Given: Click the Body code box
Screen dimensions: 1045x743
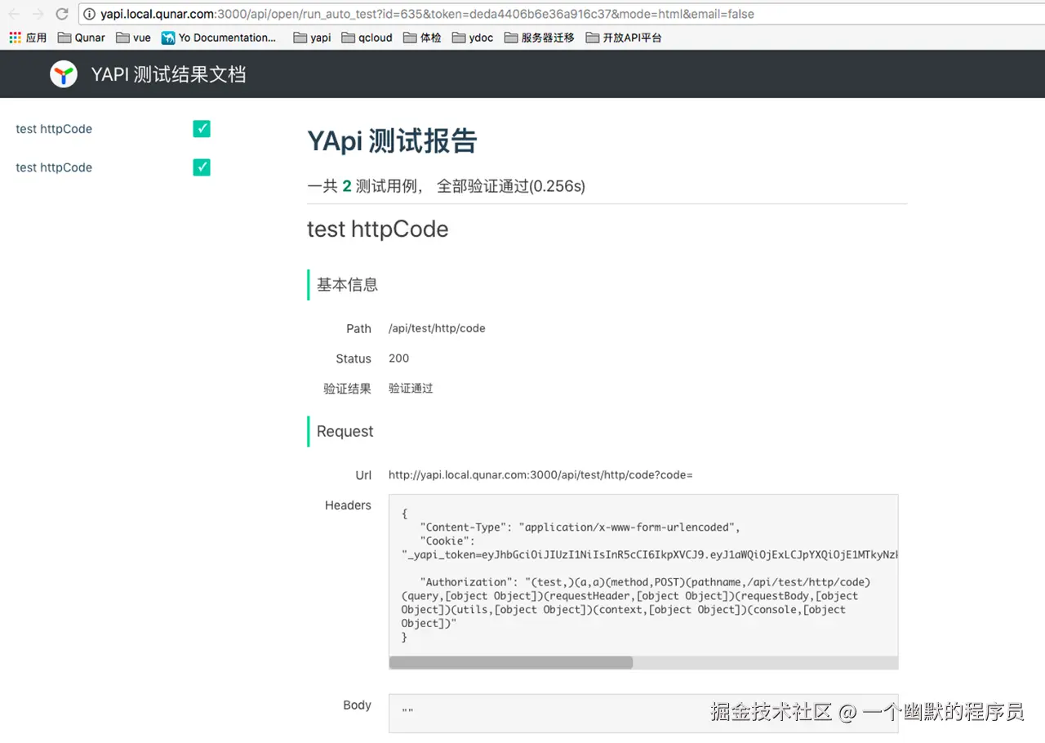Looking at the screenshot, I should pyautogui.click(x=643, y=713).
